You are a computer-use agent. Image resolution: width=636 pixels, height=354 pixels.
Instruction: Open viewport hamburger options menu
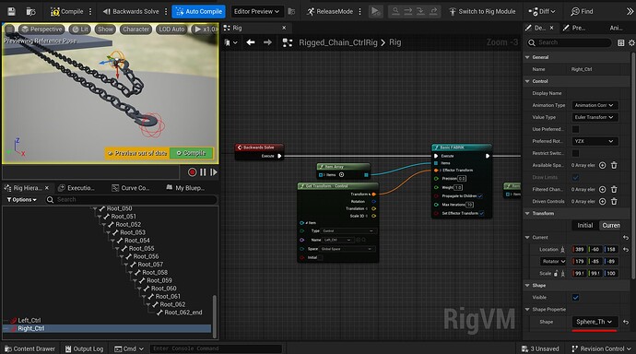[9, 29]
